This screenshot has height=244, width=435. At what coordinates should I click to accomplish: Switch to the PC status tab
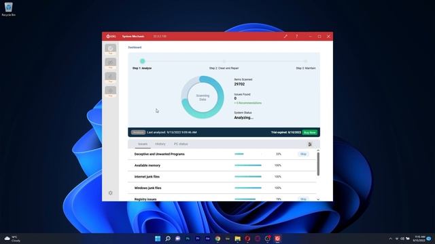click(x=181, y=144)
